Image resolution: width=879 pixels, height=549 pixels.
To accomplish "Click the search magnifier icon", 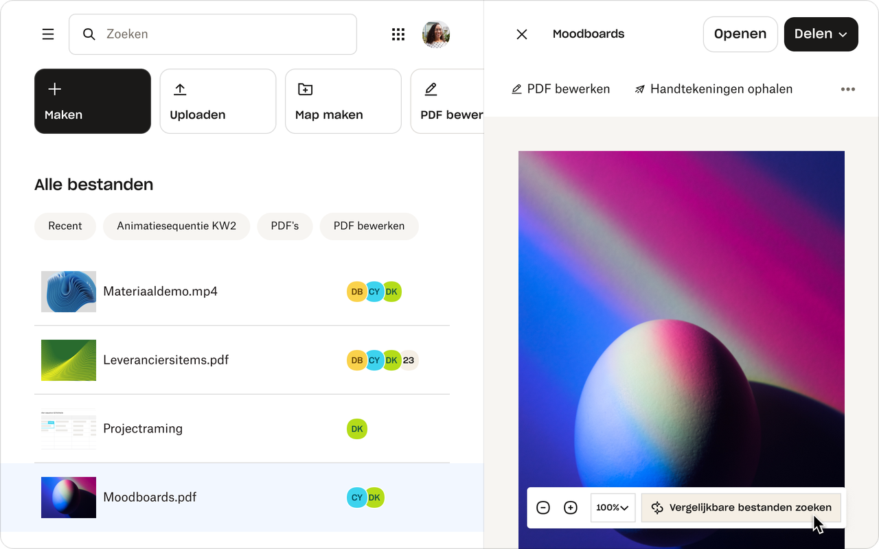I will (89, 34).
